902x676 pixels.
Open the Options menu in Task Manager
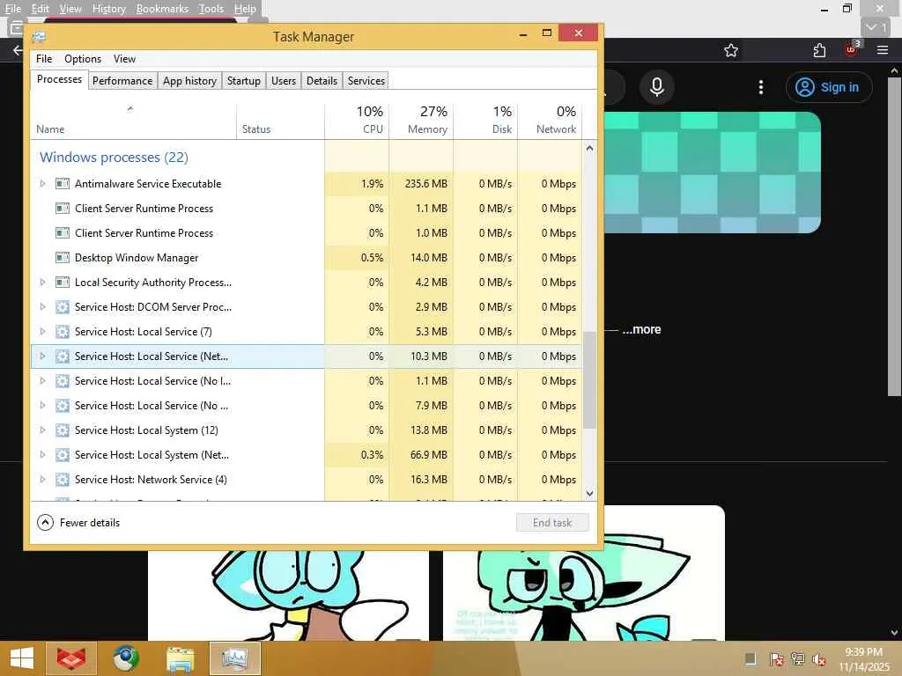coord(83,59)
